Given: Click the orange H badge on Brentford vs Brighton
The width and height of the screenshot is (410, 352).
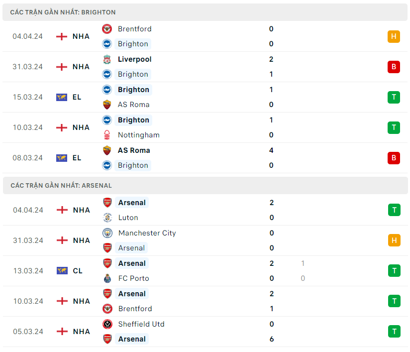Looking at the screenshot, I should coord(394,36).
